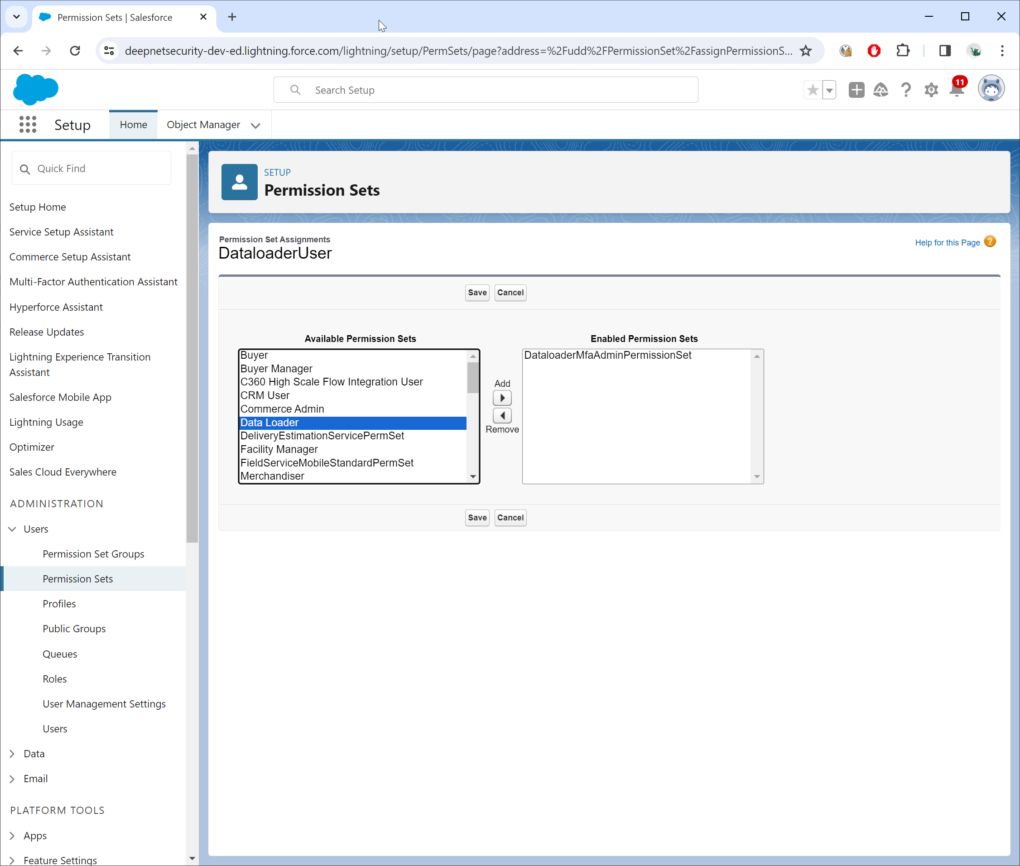Open the Object Manager tab dropdown chevron
The image size is (1020, 866).
coord(255,125)
